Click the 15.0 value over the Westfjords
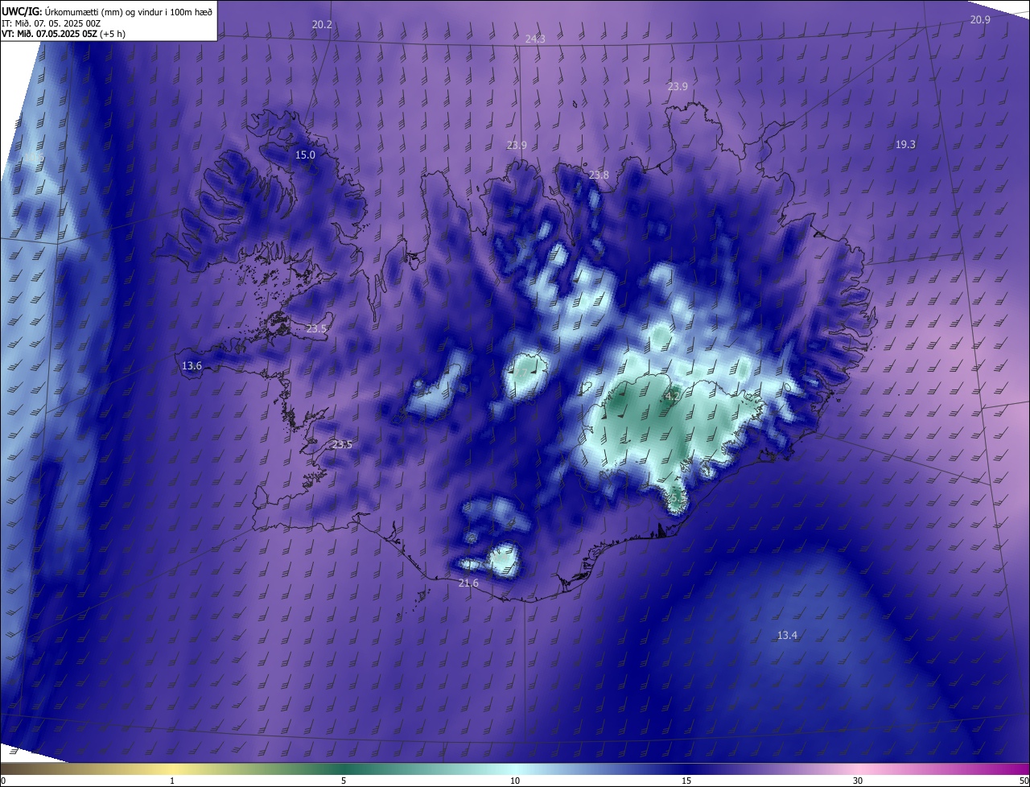This screenshot has height=787, width=1030. (x=305, y=155)
